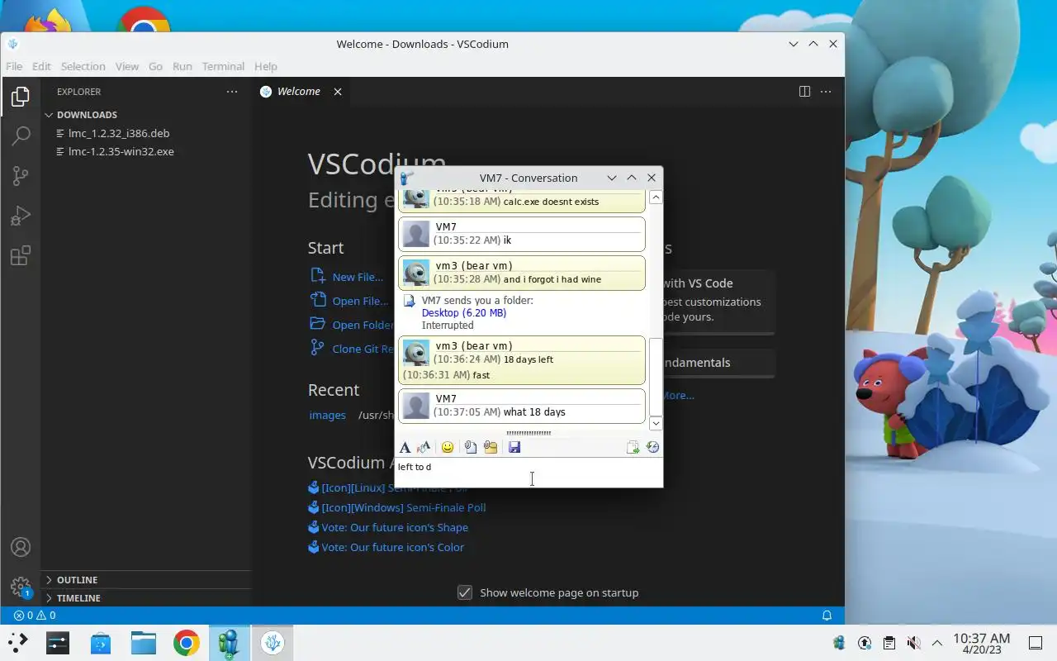Open Run and Debug view in activity bar

coord(21,216)
